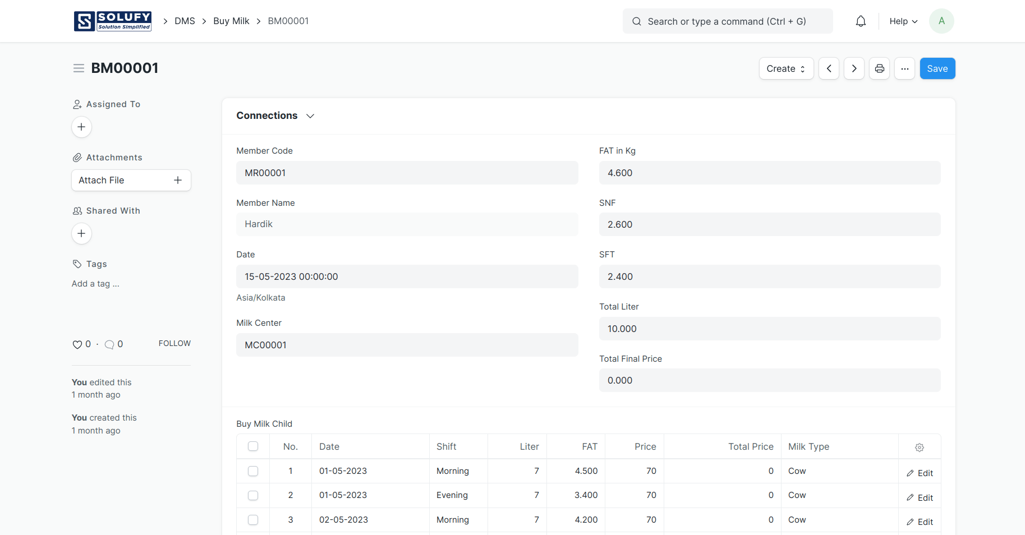Edit the Date field

[x=407, y=276]
